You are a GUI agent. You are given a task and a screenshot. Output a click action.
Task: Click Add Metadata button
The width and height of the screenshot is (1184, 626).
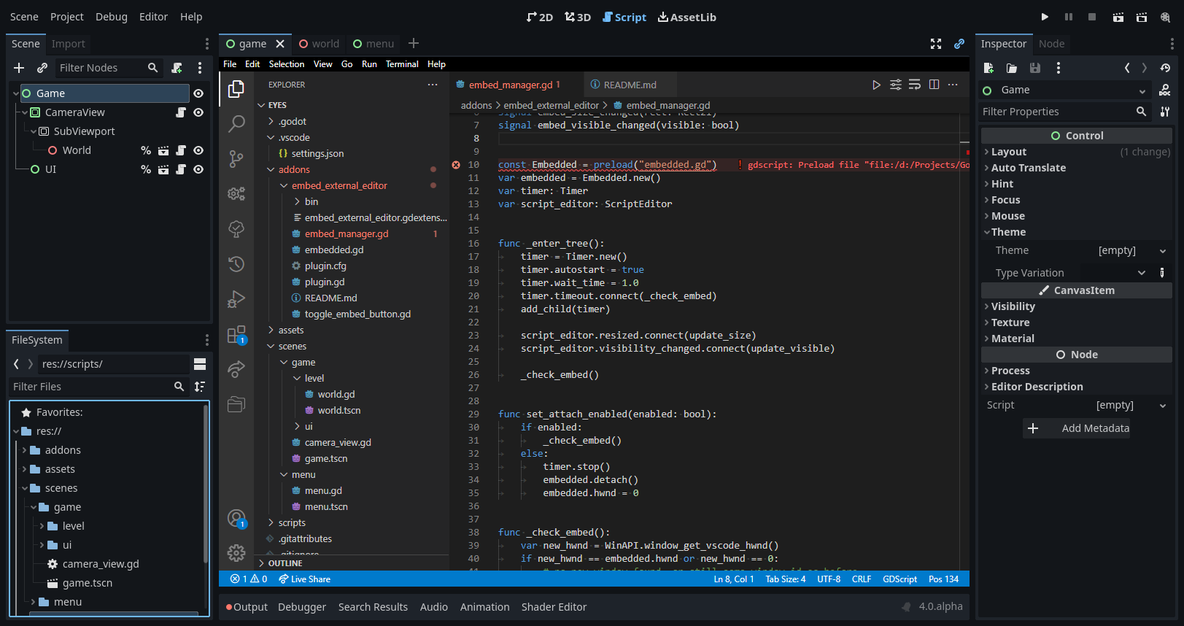click(x=1077, y=428)
